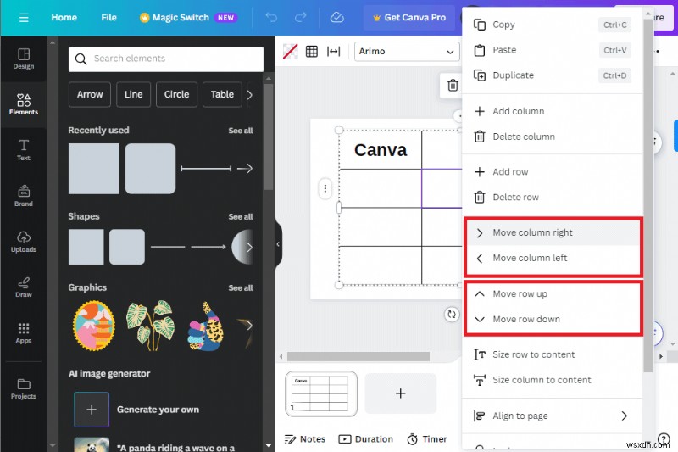678x452 pixels.
Task: Open the hamburger main menu
Action: [24, 17]
